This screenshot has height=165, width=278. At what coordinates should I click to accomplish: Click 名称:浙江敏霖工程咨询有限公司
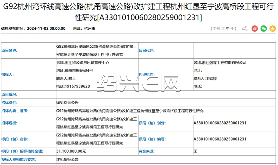click(220, 62)
